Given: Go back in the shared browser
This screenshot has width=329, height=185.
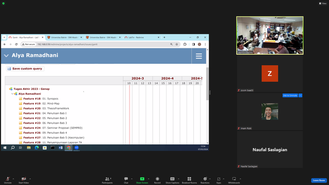Looking at the screenshot, I should click(x=5, y=44).
